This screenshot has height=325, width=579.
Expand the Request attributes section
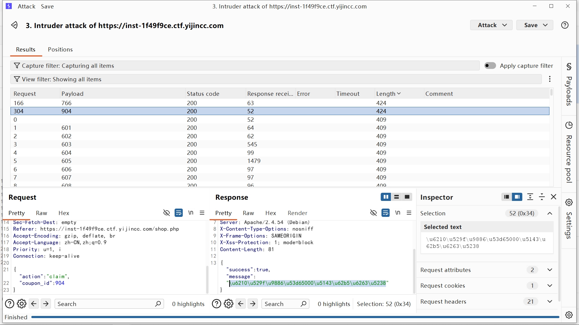(x=549, y=270)
